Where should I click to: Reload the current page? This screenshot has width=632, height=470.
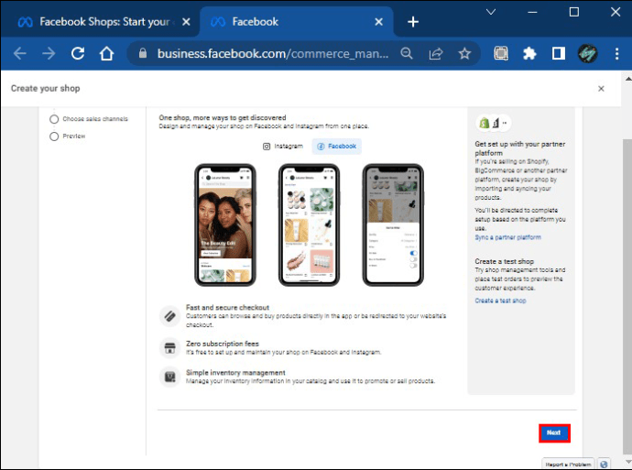point(78,53)
